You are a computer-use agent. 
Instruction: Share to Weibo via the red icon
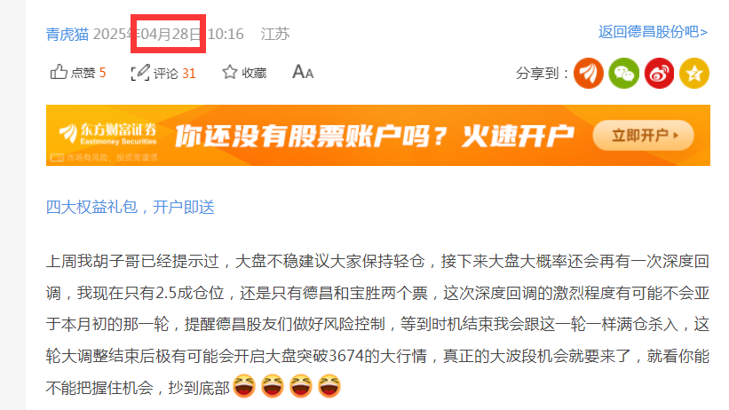pos(659,74)
